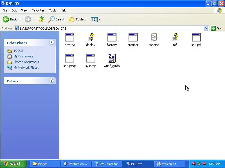Click the cabinet icon in the address bar
The width and height of the screenshot is (225, 168).
(17, 28)
